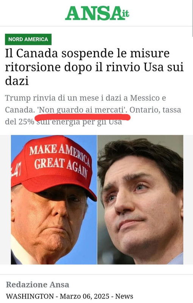Tap the 'Ontario, tassa' text in the subtitle
The height and width of the screenshot is (303, 193).
(x=155, y=110)
